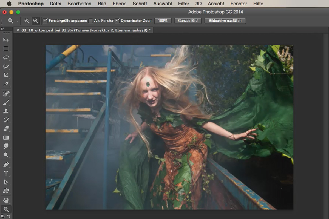The image size is (329, 219).
Task: Click the Bildschirm ausfüllen button
Action: pyautogui.click(x=225, y=21)
